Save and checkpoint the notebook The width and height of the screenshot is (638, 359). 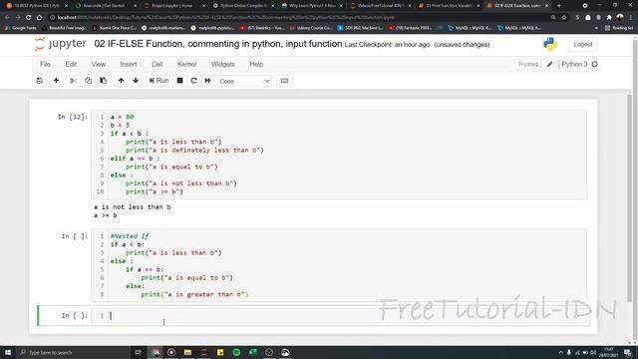(x=40, y=81)
